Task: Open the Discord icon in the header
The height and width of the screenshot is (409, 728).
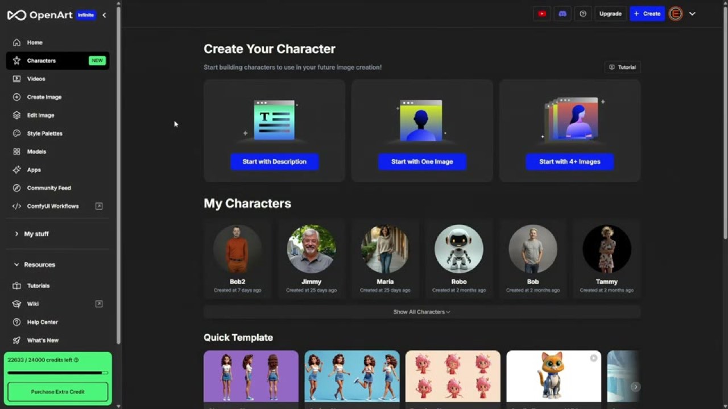Action: [x=562, y=14]
